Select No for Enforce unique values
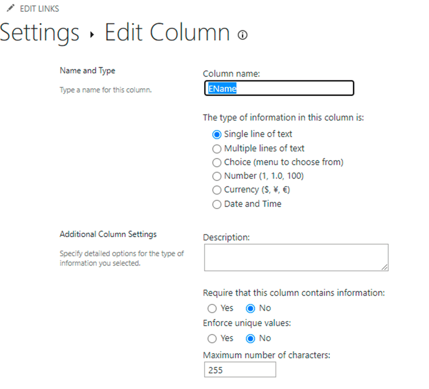This screenshot has width=429, height=389. [x=250, y=339]
